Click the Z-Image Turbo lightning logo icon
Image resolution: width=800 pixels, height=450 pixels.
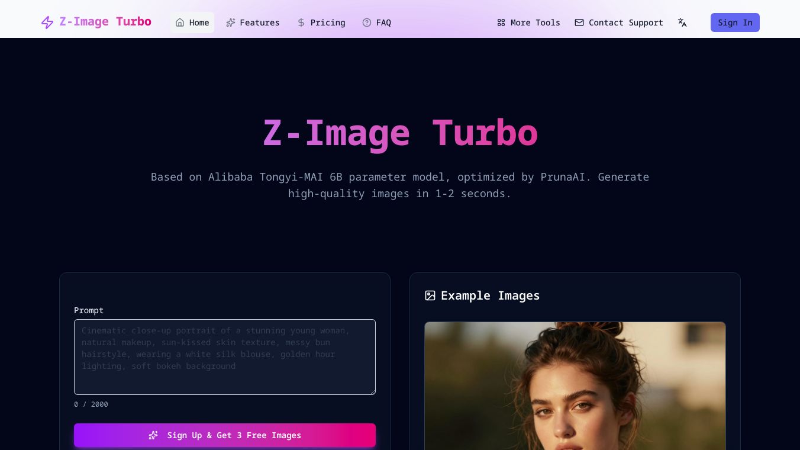pyautogui.click(x=47, y=22)
